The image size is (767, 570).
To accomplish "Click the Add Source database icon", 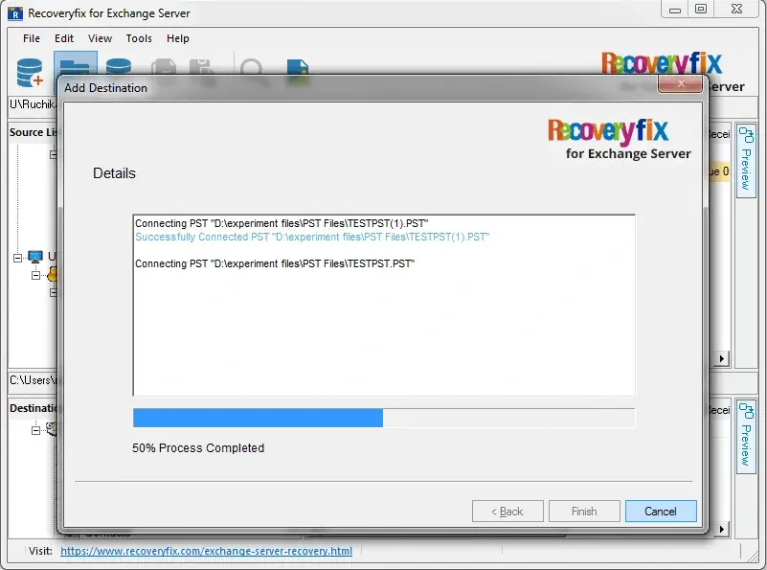I will tap(30, 73).
